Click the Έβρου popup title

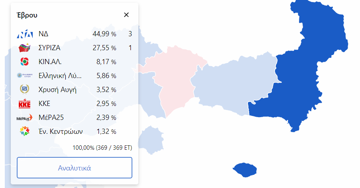(27, 15)
